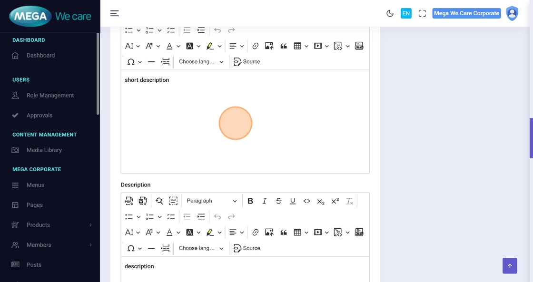The height and width of the screenshot is (282, 533).
Task: Click the hamburger sidebar toggle
Action: pos(114,13)
